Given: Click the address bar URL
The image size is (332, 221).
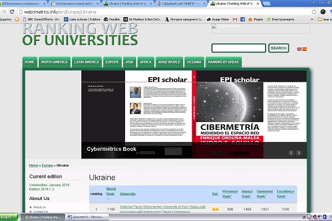Looking at the screenshot, I should (x=60, y=12).
